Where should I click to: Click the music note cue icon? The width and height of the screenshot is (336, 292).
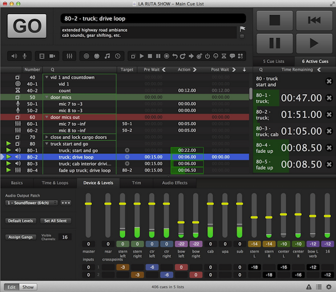click(106, 56)
